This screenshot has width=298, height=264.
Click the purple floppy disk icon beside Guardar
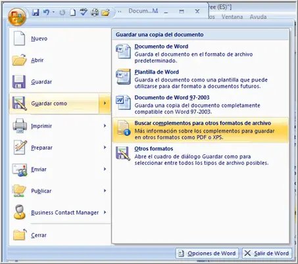[19, 81]
